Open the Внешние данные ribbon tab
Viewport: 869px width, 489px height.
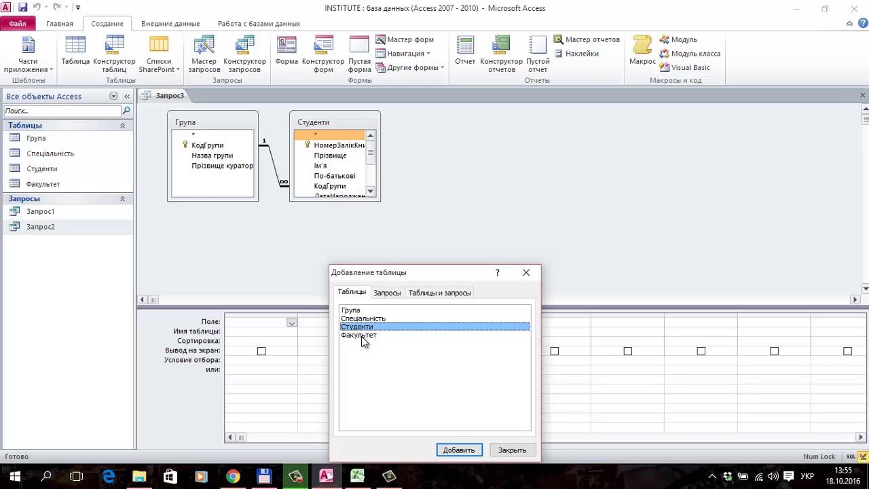click(170, 24)
